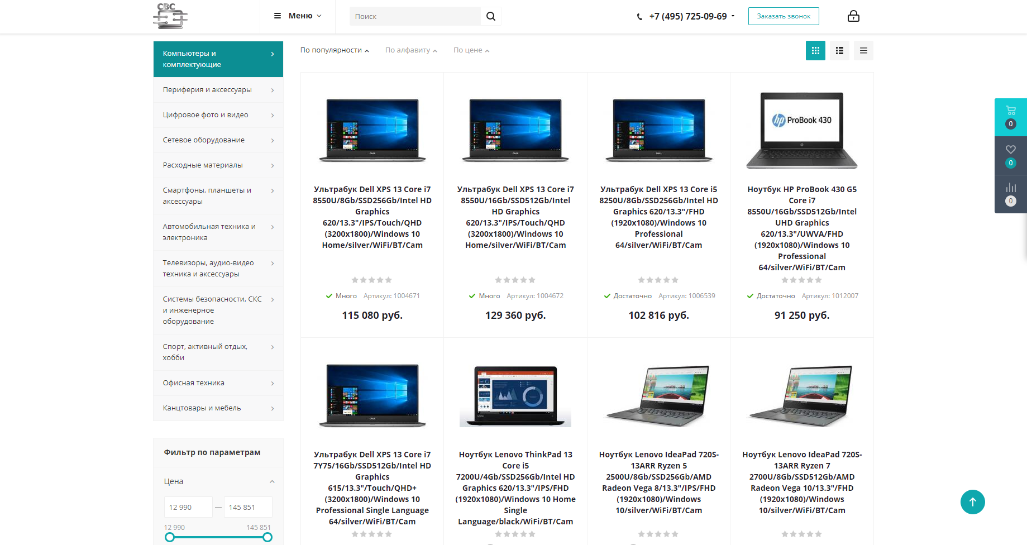Click Артикул: 1006539 text
The width and height of the screenshot is (1027, 545).
[687, 296]
